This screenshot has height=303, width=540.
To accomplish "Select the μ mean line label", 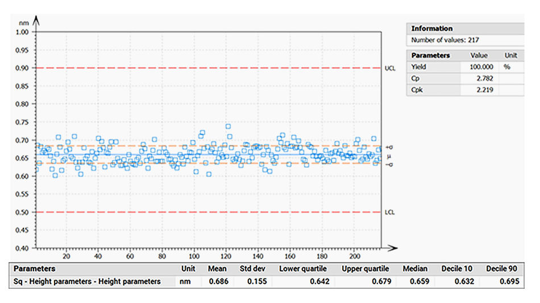I will 389,155.
